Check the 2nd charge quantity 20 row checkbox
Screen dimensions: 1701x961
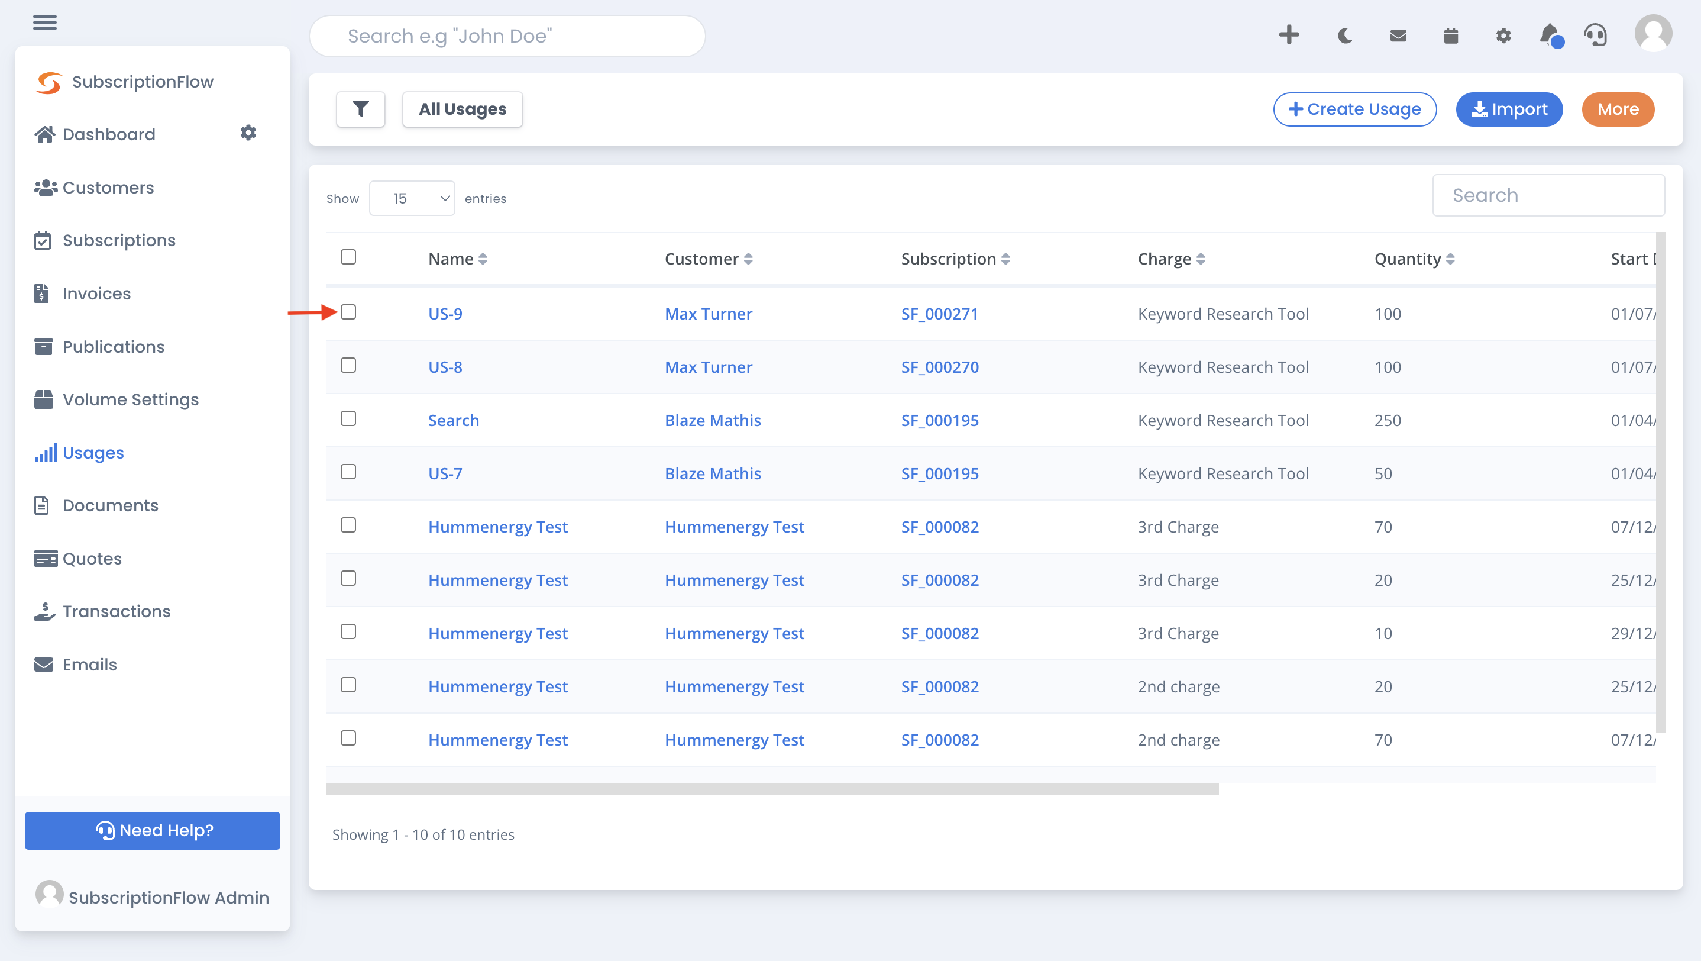click(348, 685)
